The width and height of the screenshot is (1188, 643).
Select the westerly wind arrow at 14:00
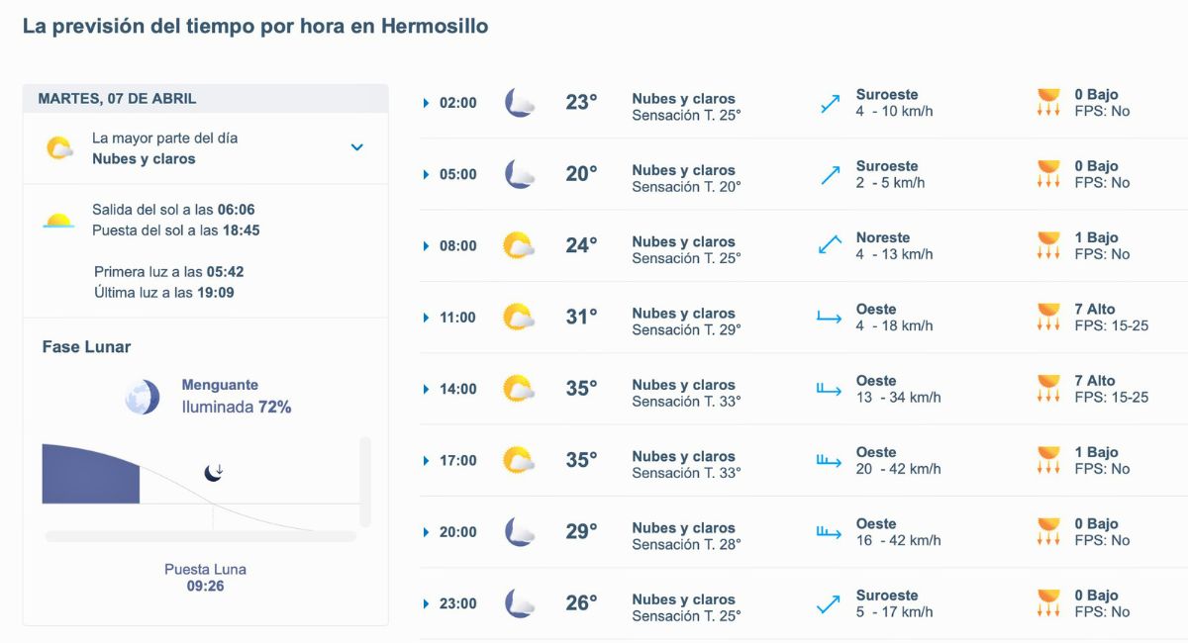pyautogui.click(x=828, y=389)
